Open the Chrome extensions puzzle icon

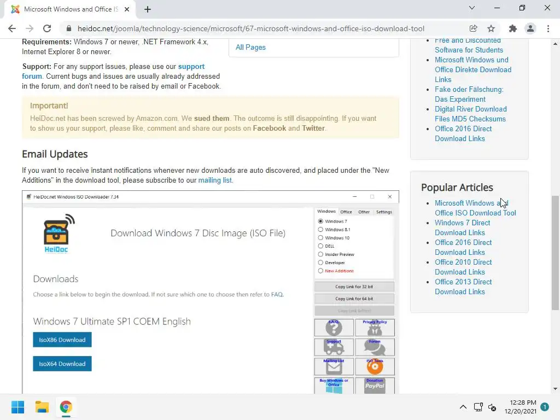513,28
